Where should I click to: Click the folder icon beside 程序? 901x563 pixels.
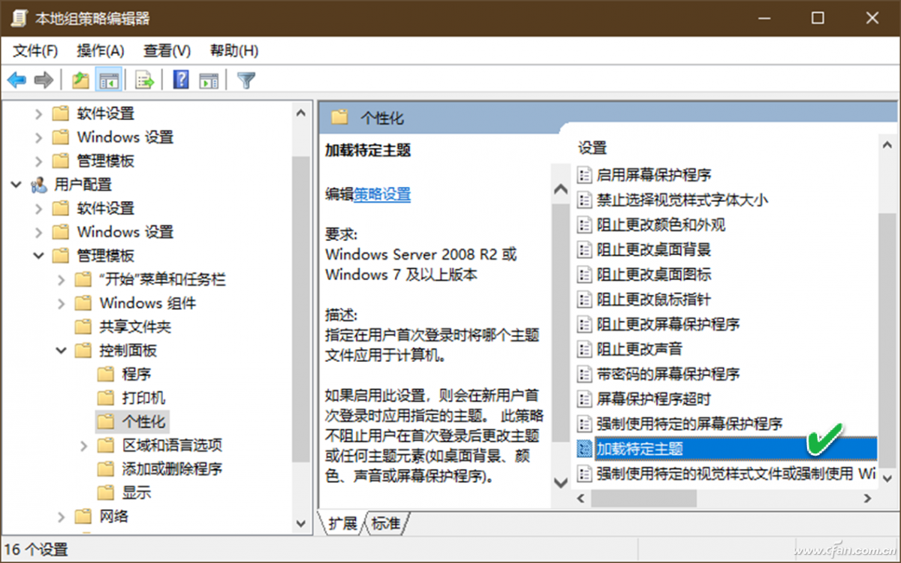(106, 374)
